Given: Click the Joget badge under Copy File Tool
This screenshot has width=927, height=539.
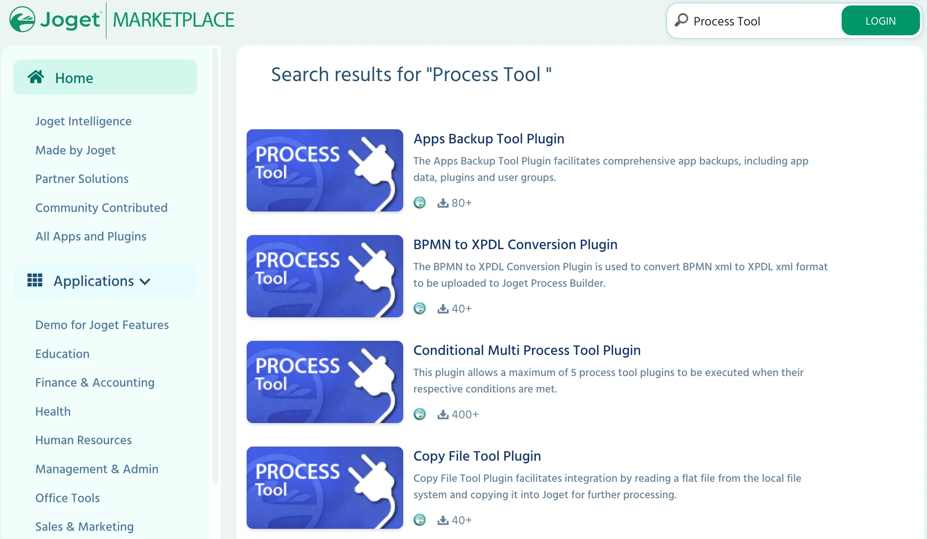Looking at the screenshot, I should pos(420,520).
